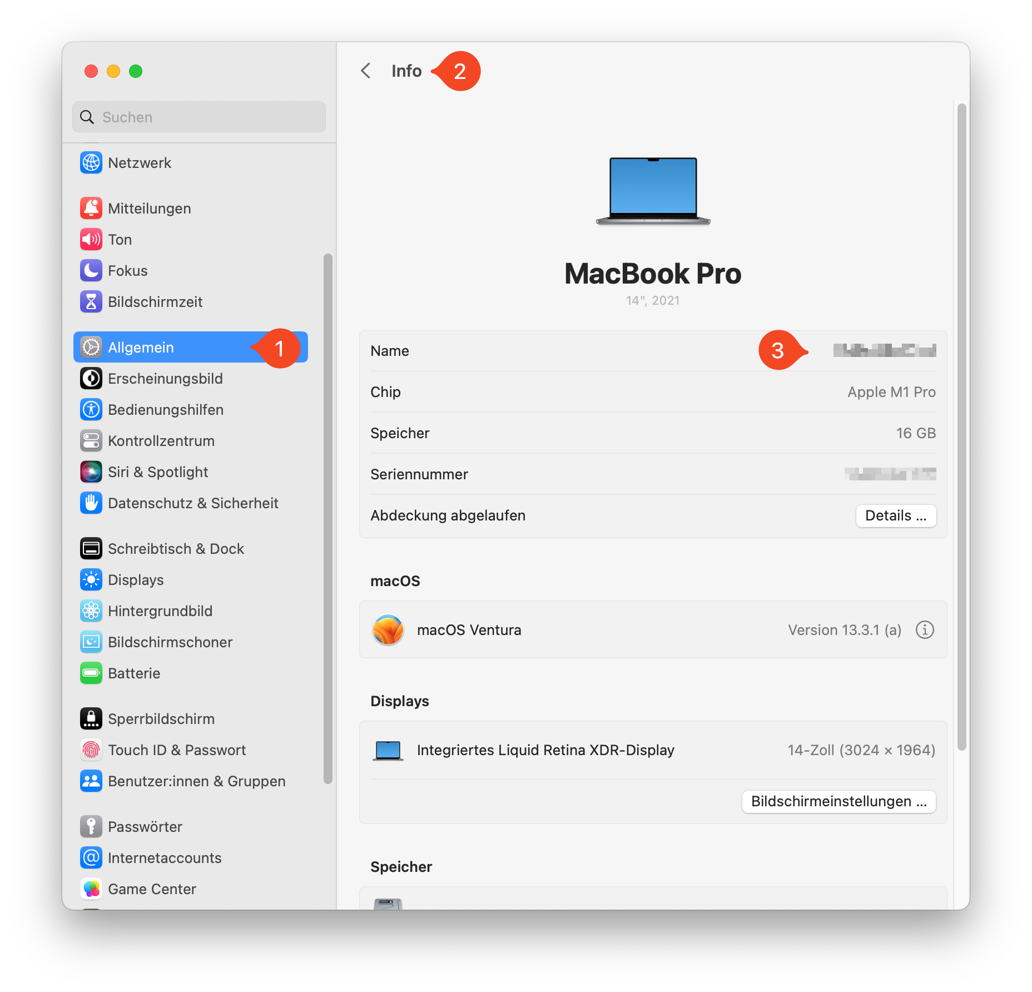The width and height of the screenshot is (1032, 992).
Task: Open Datenschutz & Sicherheit hand icon
Action: (x=91, y=503)
